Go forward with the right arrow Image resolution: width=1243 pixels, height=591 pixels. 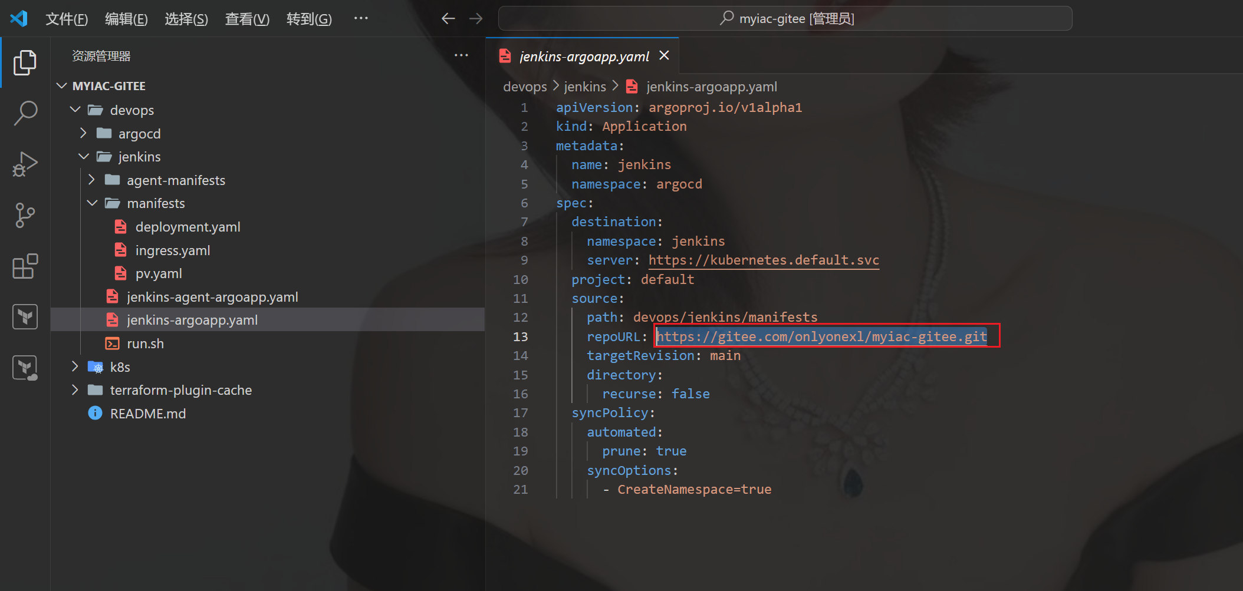[476, 19]
